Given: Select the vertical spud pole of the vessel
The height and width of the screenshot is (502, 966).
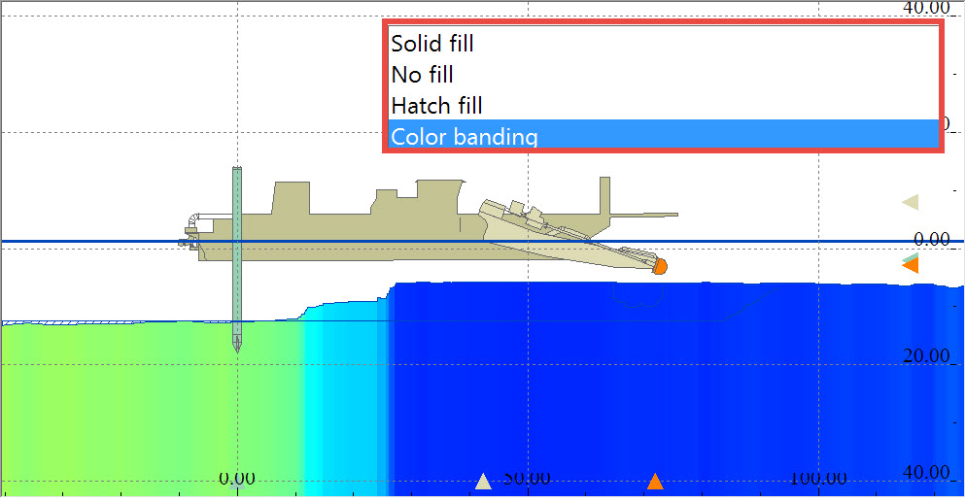Looking at the screenshot, I should (x=236, y=258).
